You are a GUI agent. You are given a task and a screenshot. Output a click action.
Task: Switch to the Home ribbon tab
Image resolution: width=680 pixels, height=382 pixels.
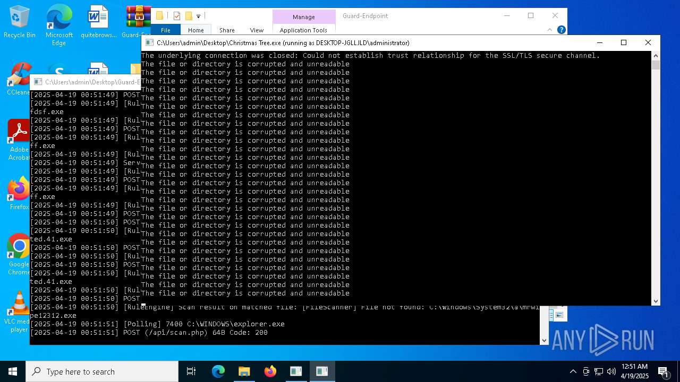[195, 30]
